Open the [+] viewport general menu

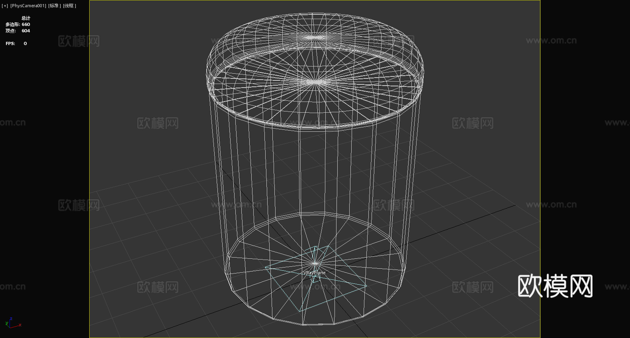(5, 6)
